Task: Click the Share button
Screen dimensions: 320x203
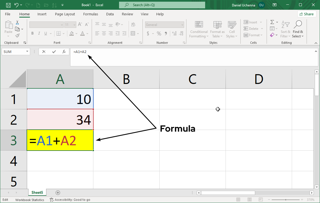Action: 307,14
